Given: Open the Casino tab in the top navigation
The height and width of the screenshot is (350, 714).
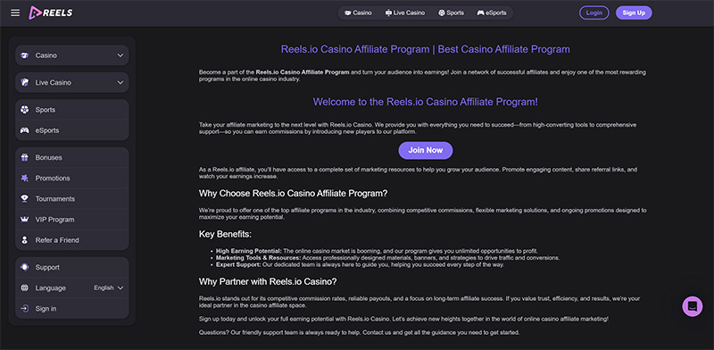Looking at the screenshot, I should coord(358,12).
